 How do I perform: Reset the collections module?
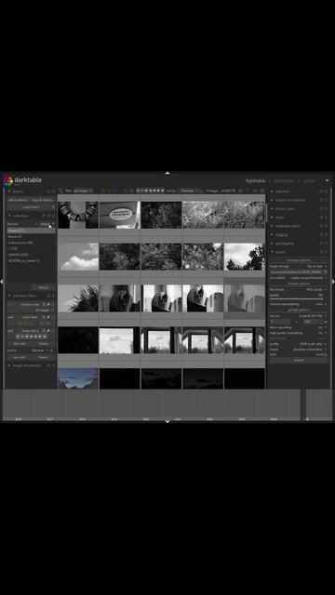pyautogui.click(x=49, y=216)
